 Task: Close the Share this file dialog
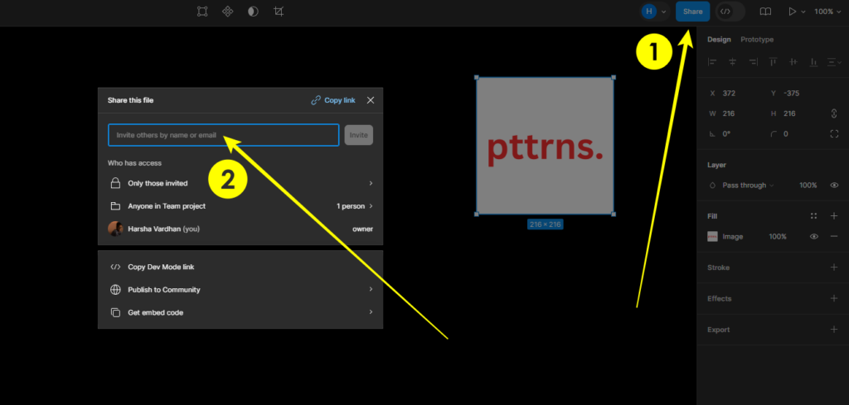point(371,100)
